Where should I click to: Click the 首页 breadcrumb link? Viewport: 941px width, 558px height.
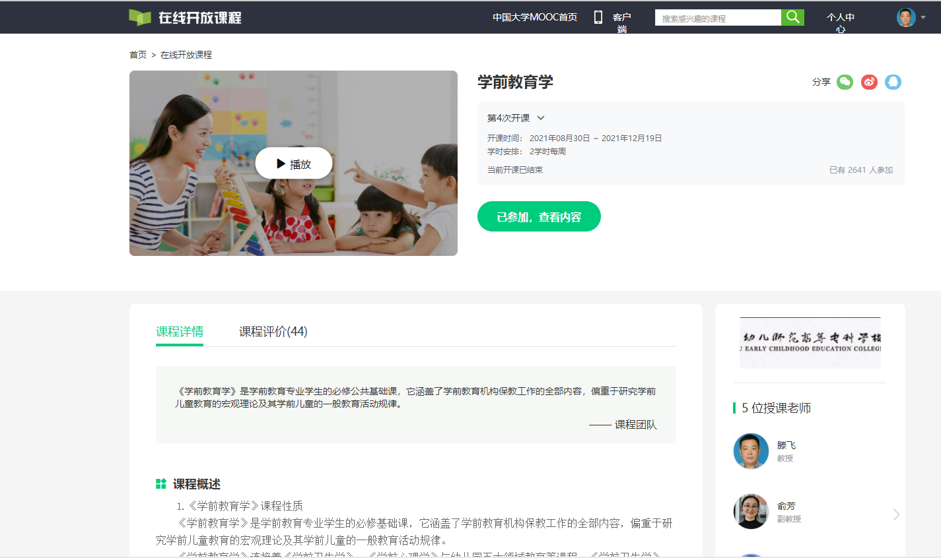pos(138,55)
